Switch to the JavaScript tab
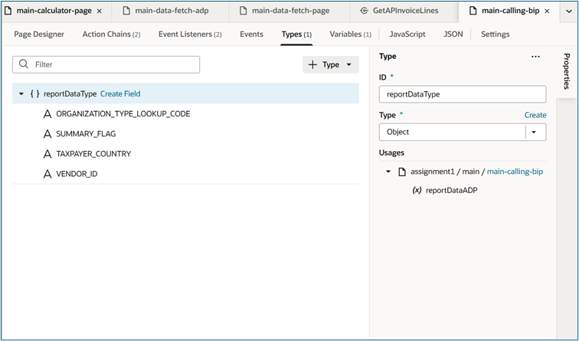The width and height of the screenshot is (579, 341). pyautogui.click(x=407, y=34)
